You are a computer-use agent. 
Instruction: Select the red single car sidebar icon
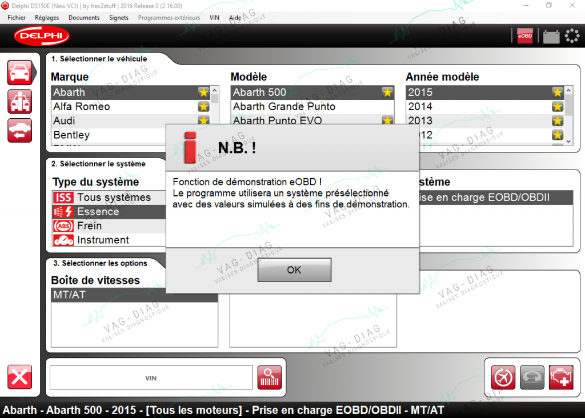[20, 73]
